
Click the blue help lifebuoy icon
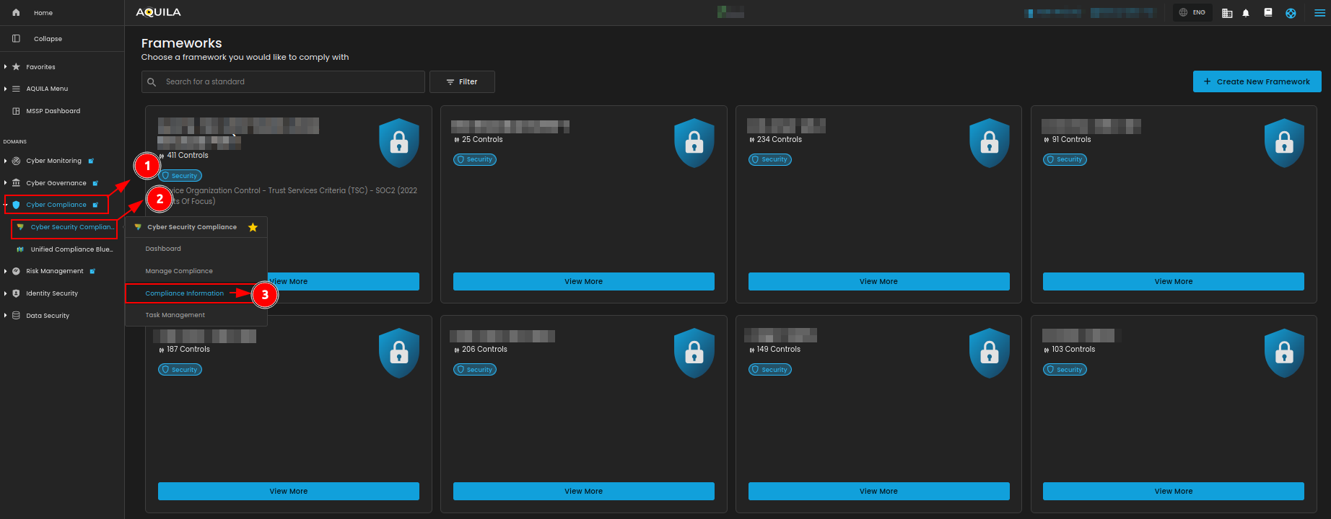[1291, 13]
